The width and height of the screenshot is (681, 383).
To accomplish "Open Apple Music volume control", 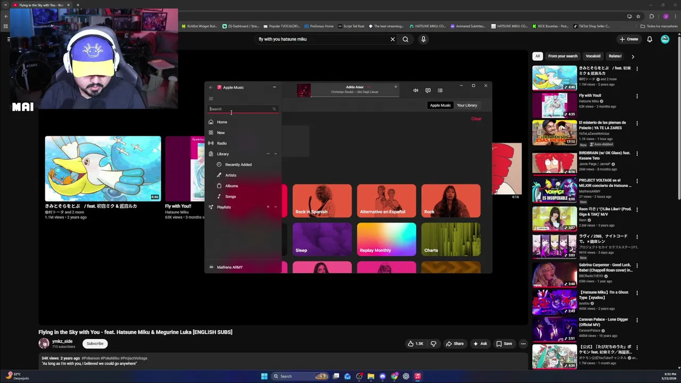I will pos(416,90).
